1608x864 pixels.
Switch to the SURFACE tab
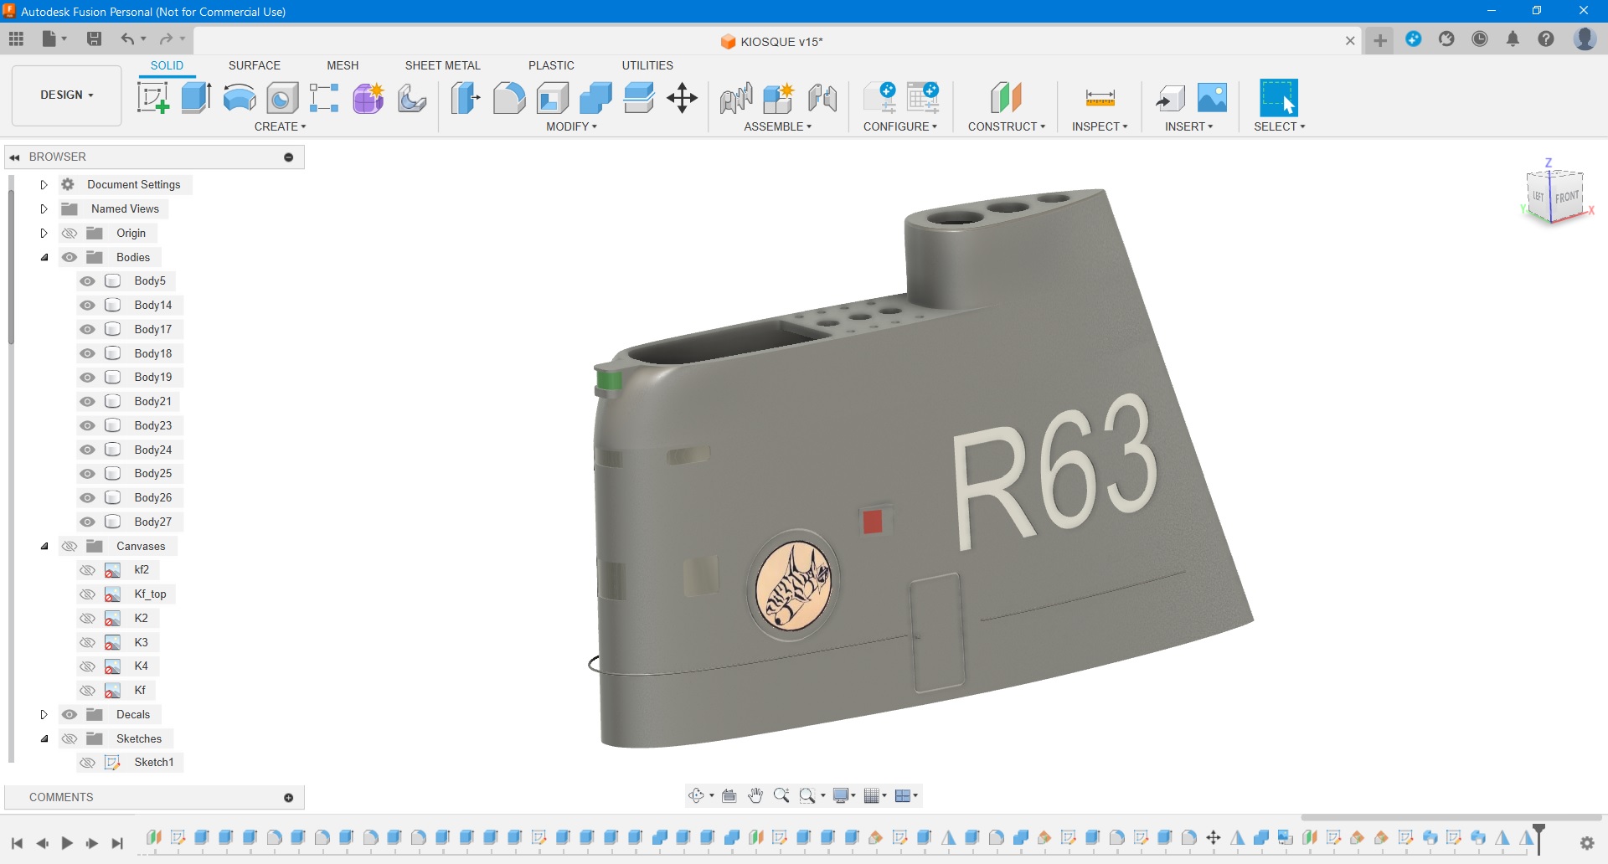coord(255,65)
